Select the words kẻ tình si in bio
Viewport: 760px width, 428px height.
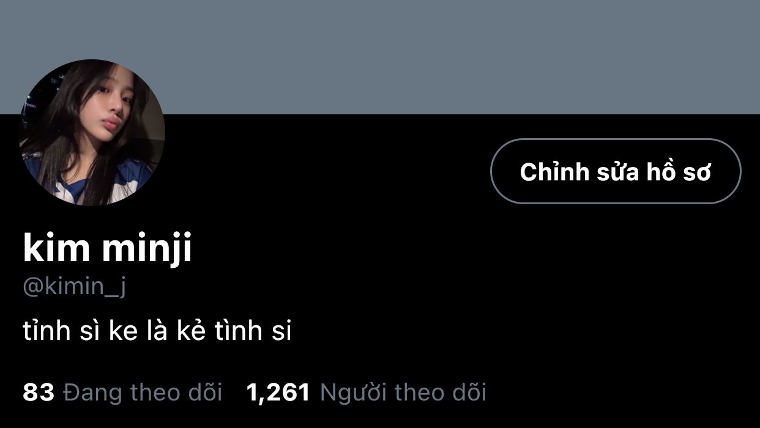point(240,331)
